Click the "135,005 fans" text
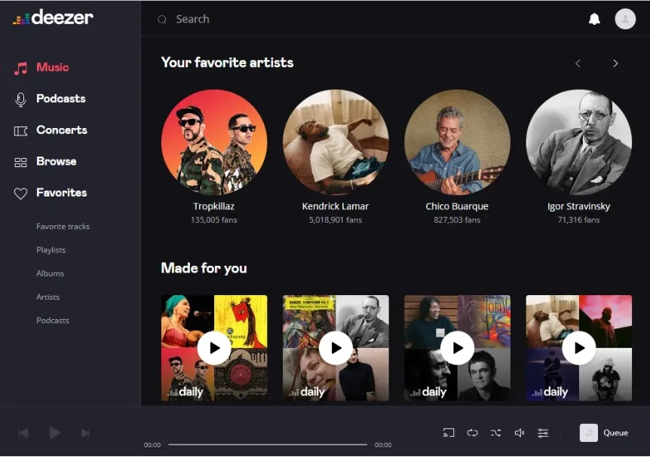The width and height of the screenshot is (650, 457). pos(214,221)
